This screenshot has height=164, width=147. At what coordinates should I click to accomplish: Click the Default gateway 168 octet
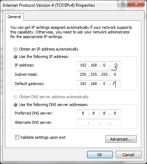coord(94,84)
